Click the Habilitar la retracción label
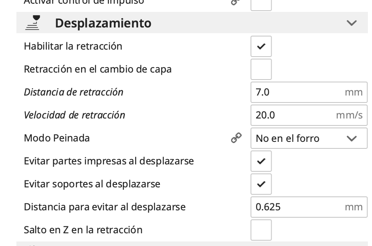Screen dimensions: 372x246 [73, 46]
